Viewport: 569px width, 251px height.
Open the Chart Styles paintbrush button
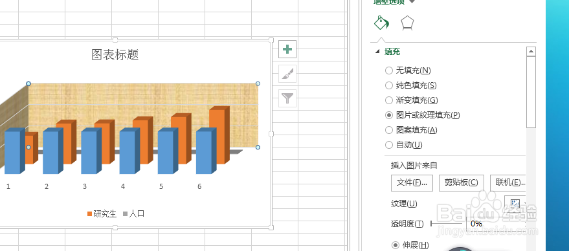click(x=287, y=74)
